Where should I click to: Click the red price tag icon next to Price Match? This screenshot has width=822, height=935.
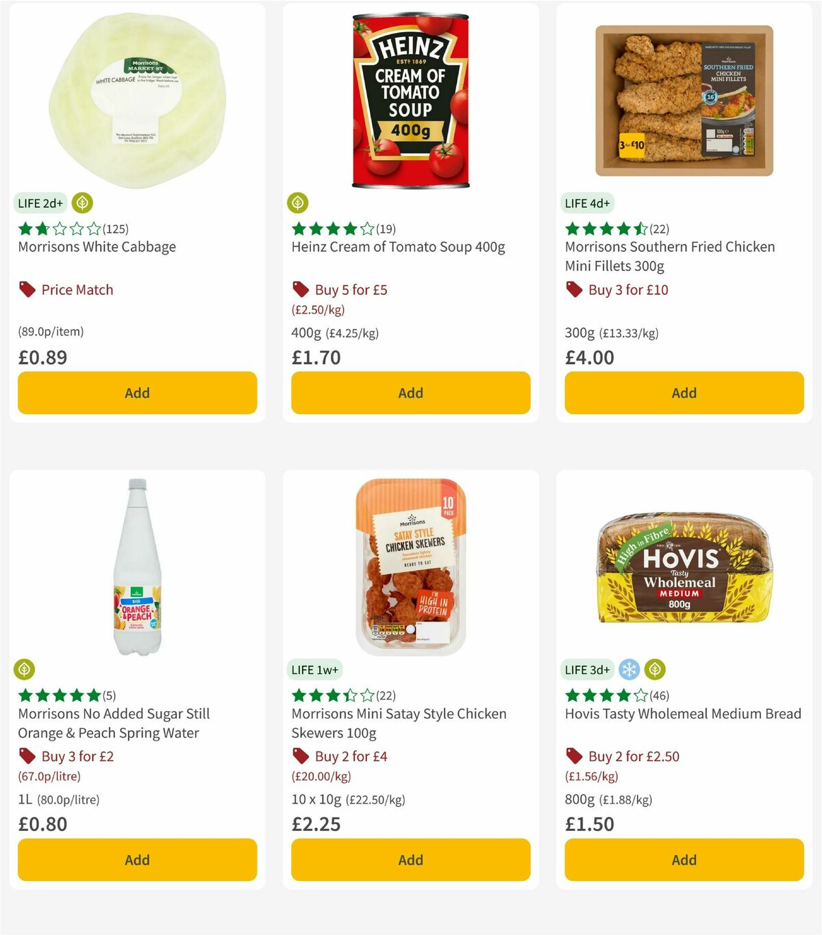[26, 290]
